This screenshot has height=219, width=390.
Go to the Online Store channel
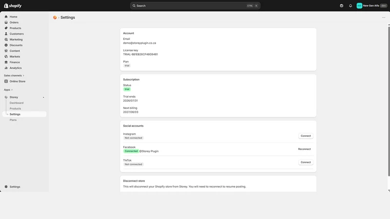click(x=18, y=81)
